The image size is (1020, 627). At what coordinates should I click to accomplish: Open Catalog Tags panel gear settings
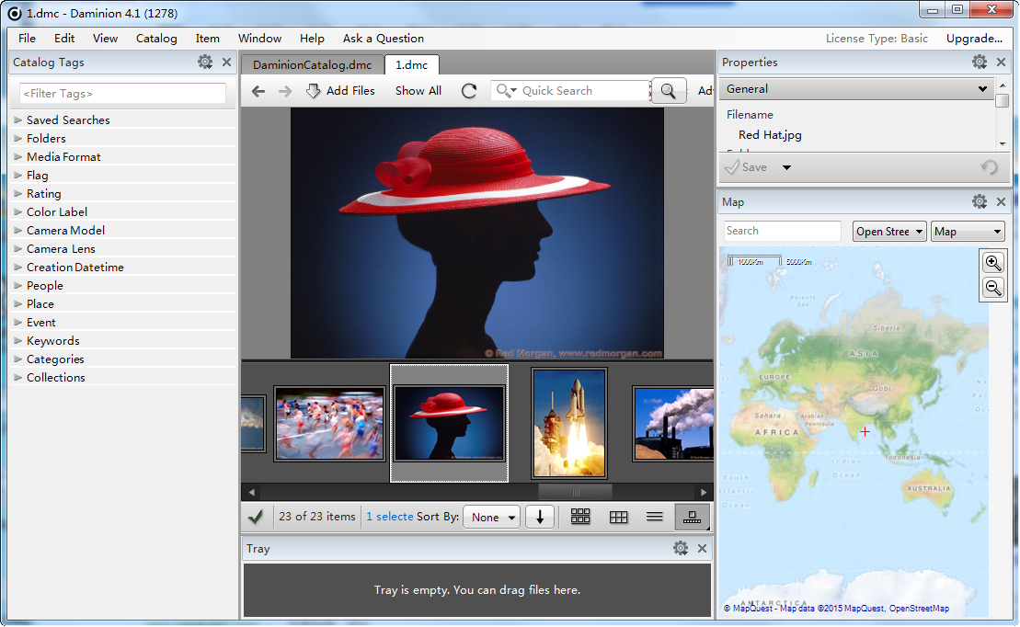(205, 63)
